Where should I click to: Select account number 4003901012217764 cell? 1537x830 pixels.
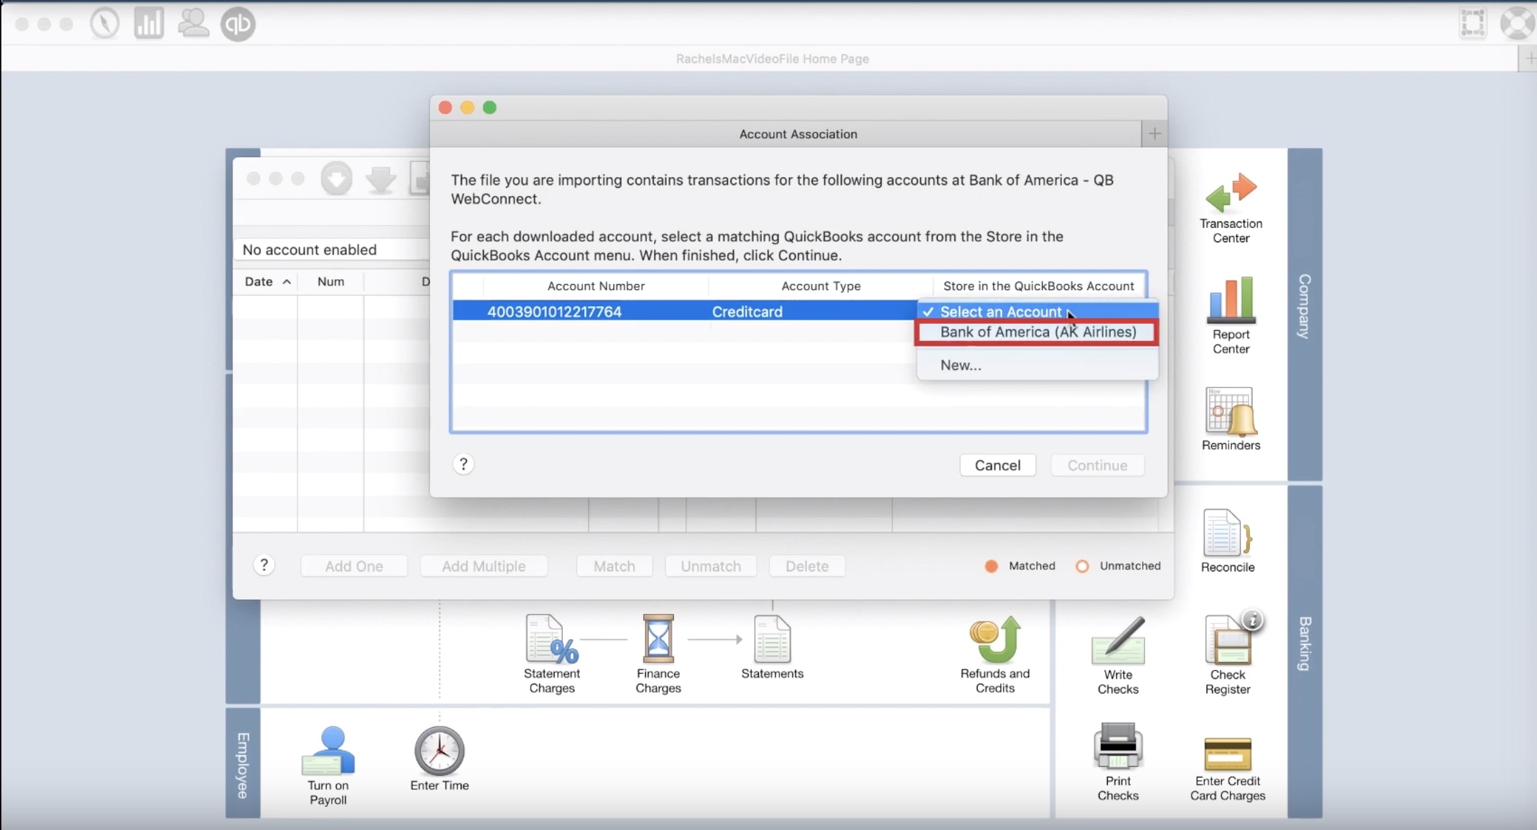[x=554, y=311]
